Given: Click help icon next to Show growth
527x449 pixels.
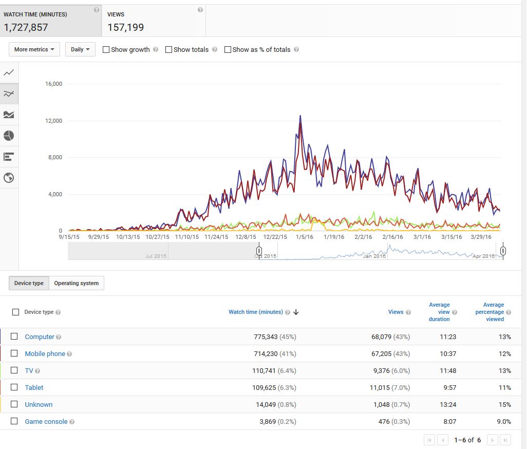Looking at the screenshot, I should [155, 50].
